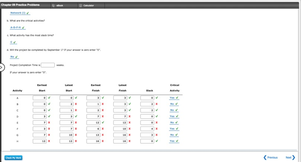Click green checkmark beside activity D Latest Start
The height and width of the screenshot is (162, 301).
pyautogui.click(x=76, y=116)
